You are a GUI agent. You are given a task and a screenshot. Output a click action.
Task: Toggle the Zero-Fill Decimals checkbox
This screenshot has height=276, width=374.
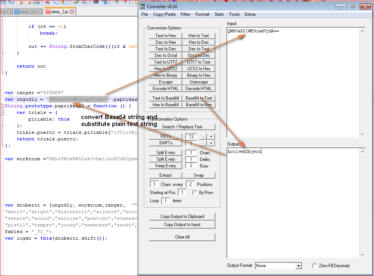coord(315,265)
